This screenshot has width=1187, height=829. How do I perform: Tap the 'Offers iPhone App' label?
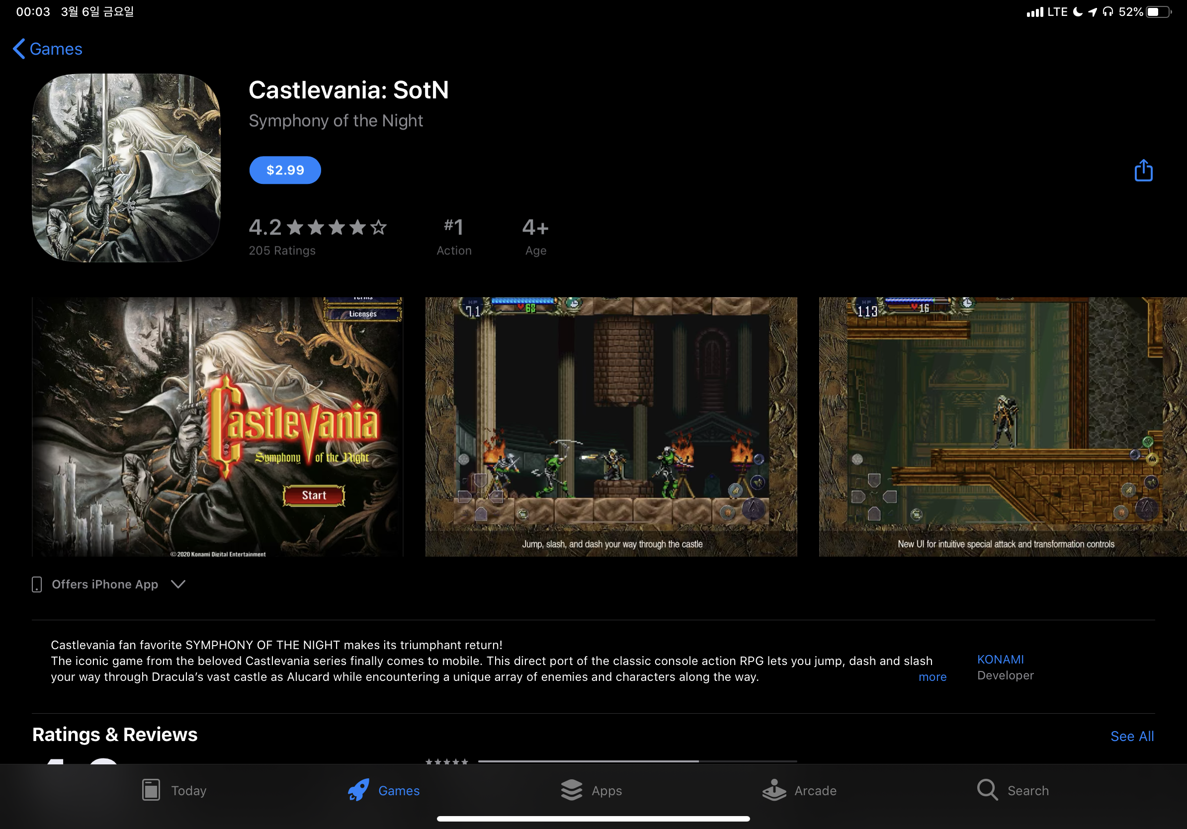tap(105, 584)
